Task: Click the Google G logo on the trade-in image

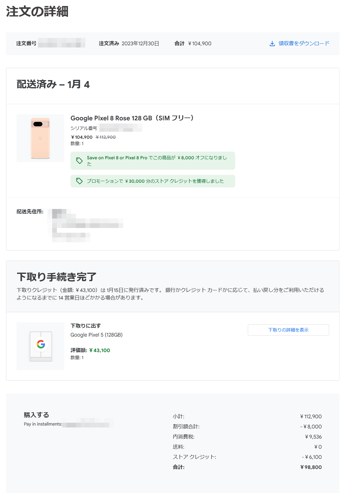Action: point(40,344)
